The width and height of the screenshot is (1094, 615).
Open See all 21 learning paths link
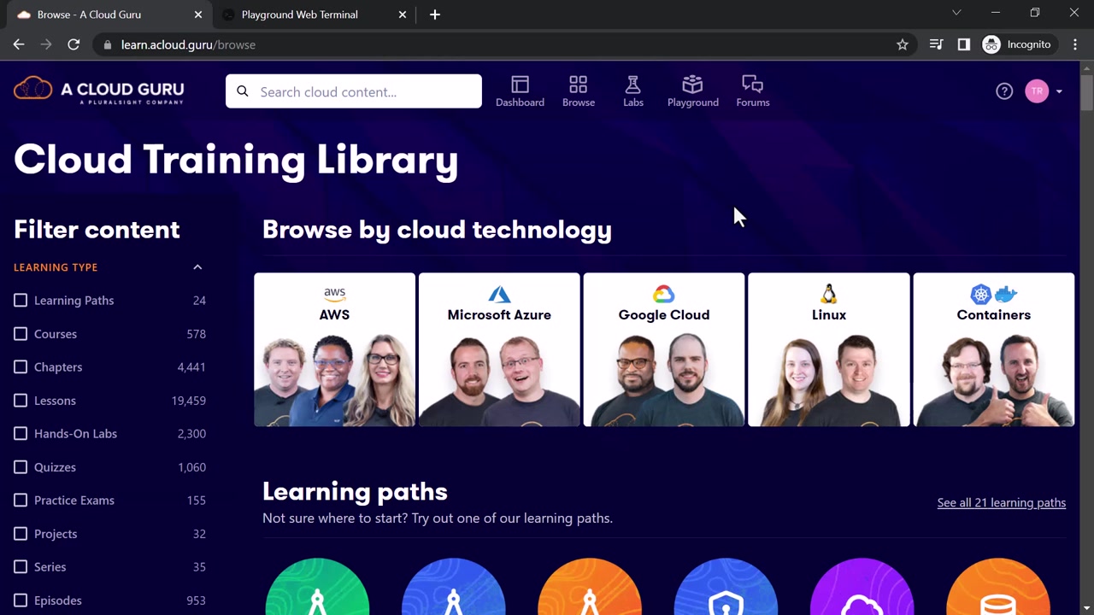[x=1002, y=502]
